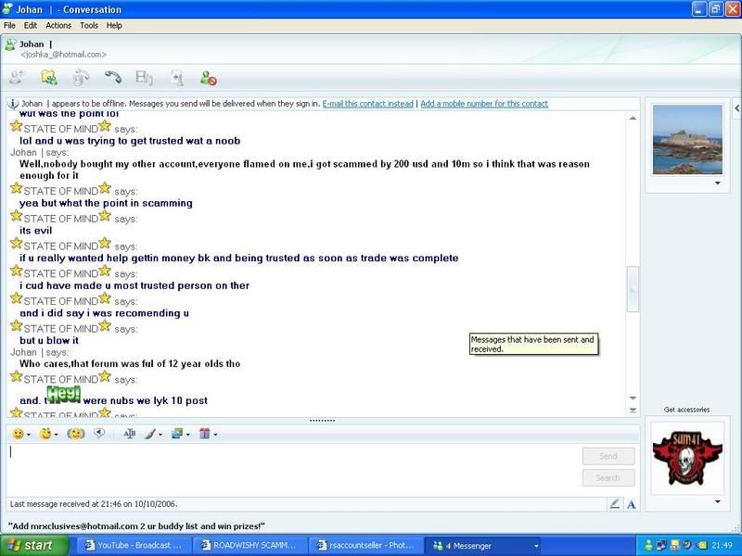Change font with the letter icon
Screen dimensions: 742x556
(x=129, y=434)
